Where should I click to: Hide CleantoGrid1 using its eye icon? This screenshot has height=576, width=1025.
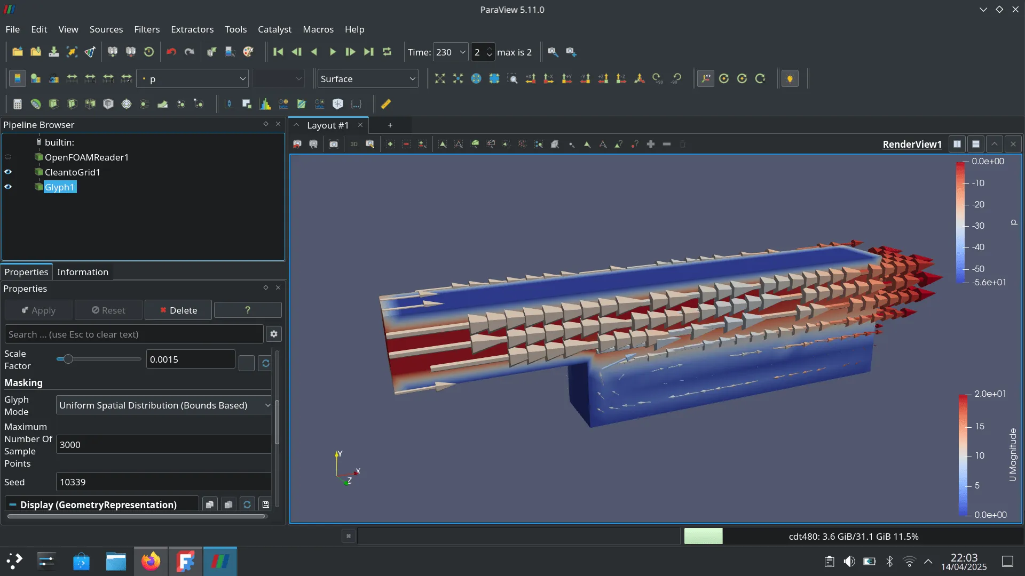pos(8,172)
